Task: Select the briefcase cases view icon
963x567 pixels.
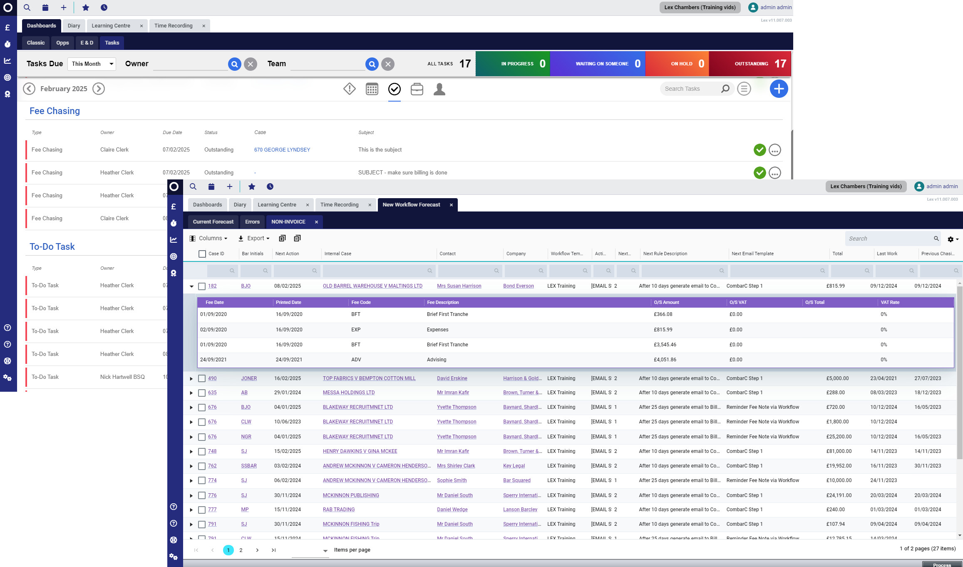Action: pyautogui.click(x=417, y=89)
